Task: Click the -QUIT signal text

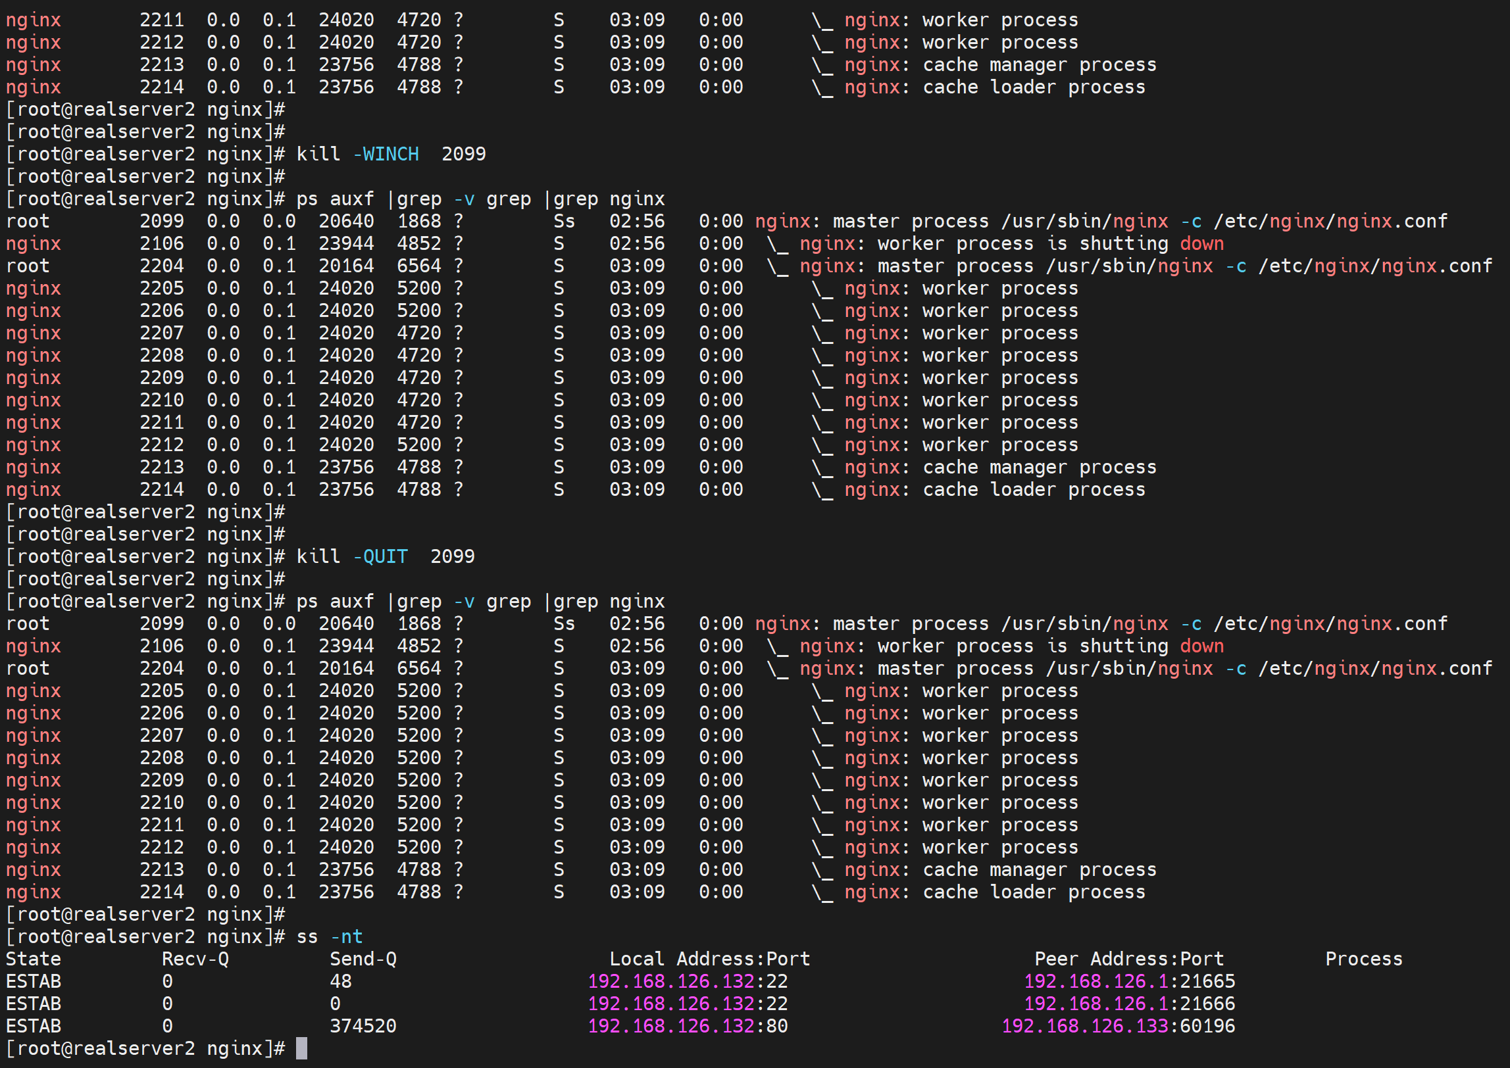Action: (380, 556)
